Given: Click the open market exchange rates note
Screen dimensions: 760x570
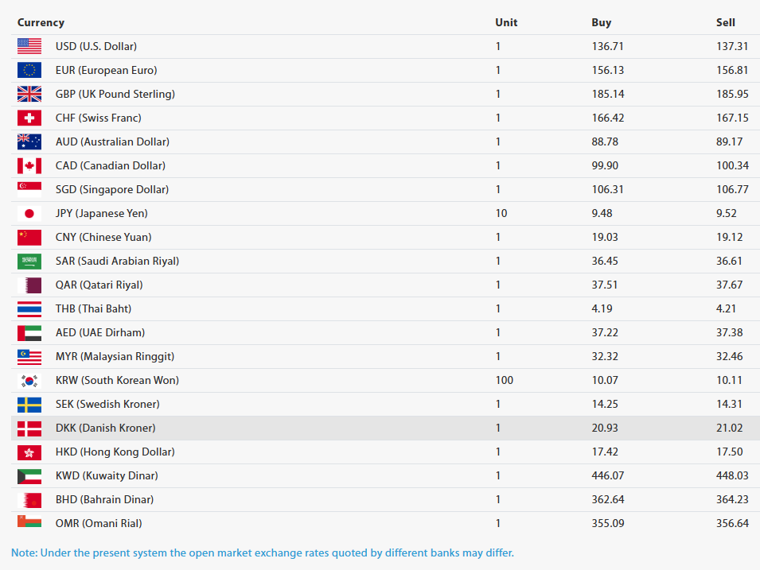Looking at the screenshot, I should pyautogui.click(x=262, y=553).
